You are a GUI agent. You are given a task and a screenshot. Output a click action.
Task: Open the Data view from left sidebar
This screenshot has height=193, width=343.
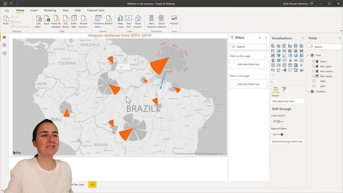tap(4, 45)
